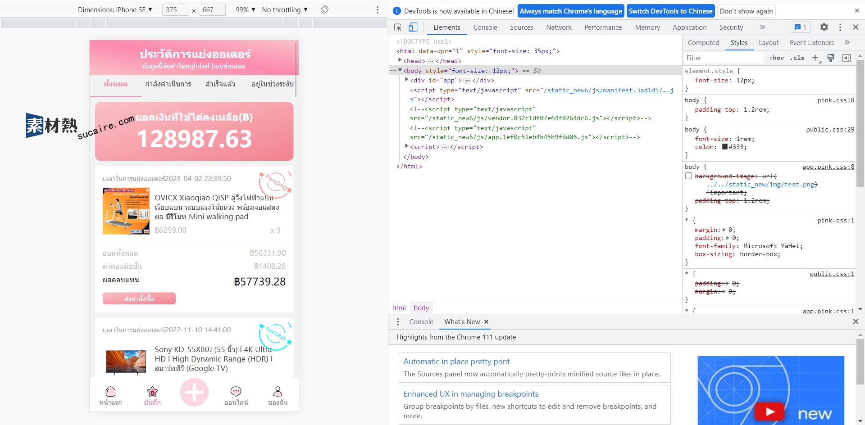
Task: Select the สำเร็จแล้ว order tab
Action: click(x=220, y=84)
